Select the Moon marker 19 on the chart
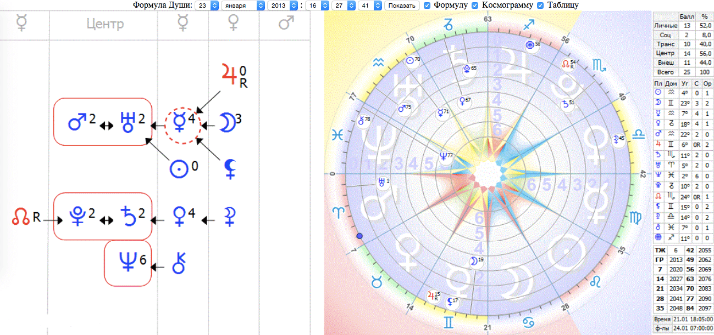Image resolution: width=714 pixels, height=335 pixels. tap(476, 262)
